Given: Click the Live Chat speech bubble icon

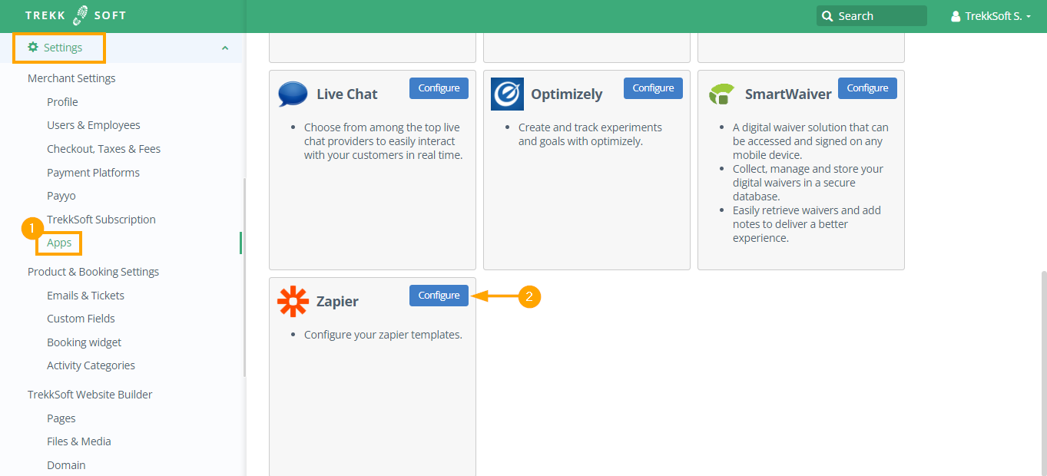Looking at the screenshot, I should point(293,94).
